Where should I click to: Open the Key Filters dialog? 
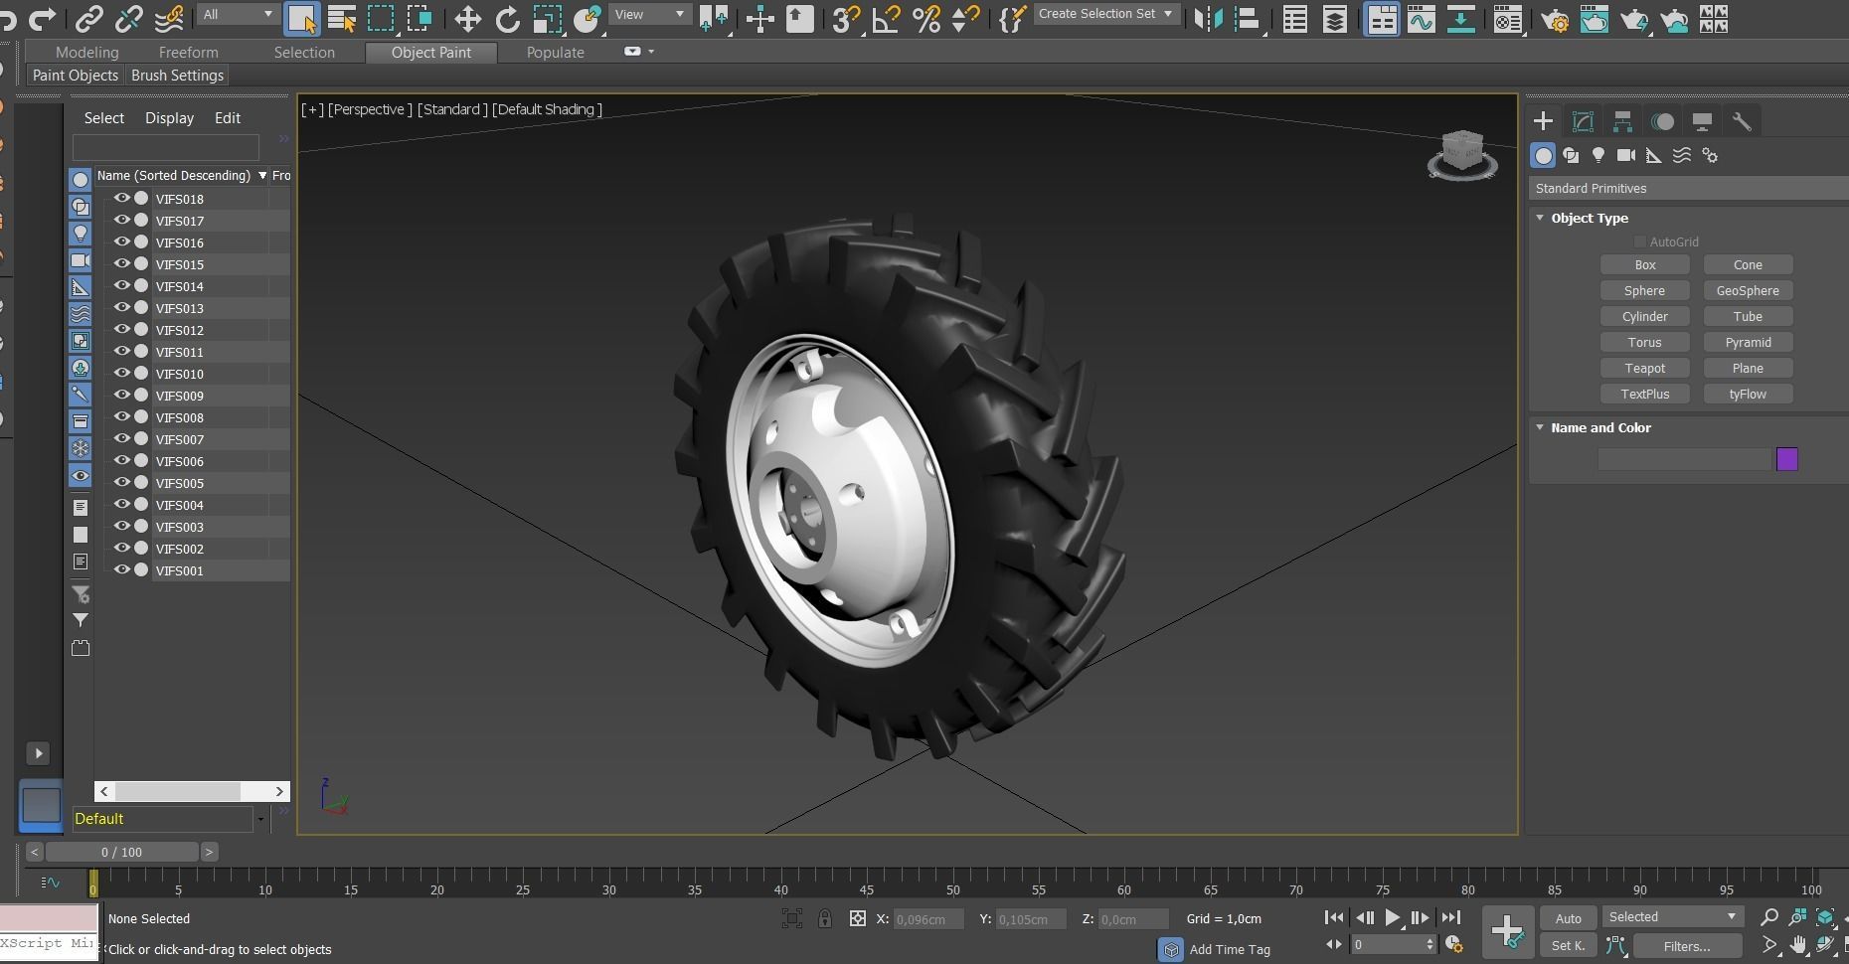tap(1687, 945)
